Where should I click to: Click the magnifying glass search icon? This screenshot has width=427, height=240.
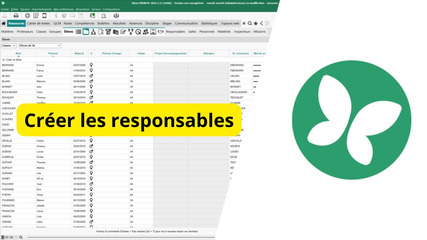coord(250,23)
